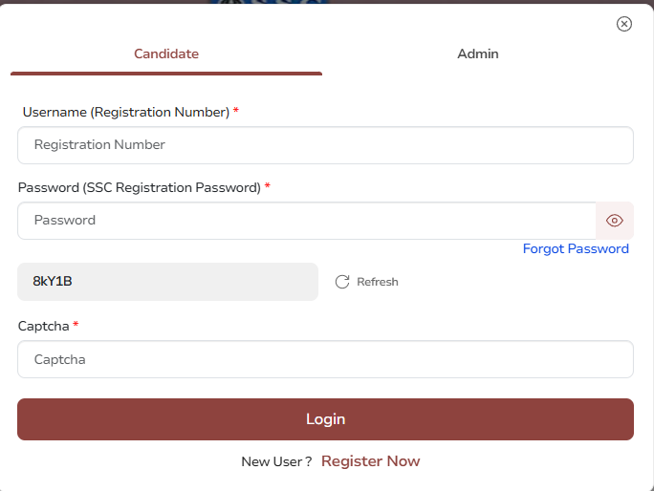Click the Captcha field label
Viewport: 654px width, 491px height.
(x=43, y=326)
